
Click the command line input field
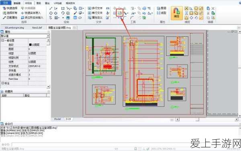pyautogui.click(x=125, y=145)
